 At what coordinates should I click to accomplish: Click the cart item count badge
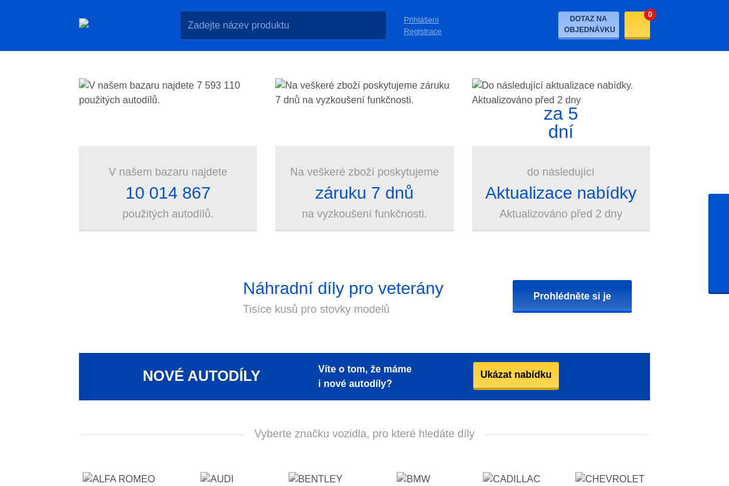[649, 14]
